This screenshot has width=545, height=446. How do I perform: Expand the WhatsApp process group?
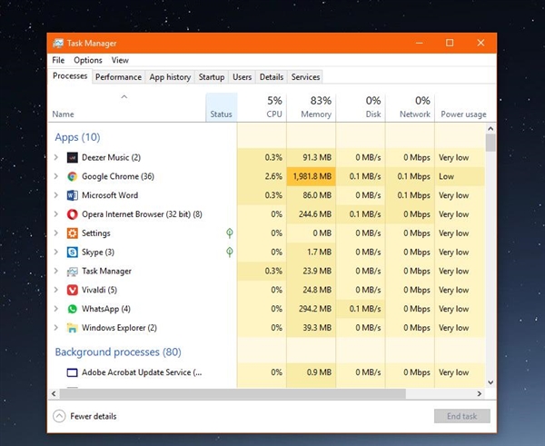pos(56,309)
